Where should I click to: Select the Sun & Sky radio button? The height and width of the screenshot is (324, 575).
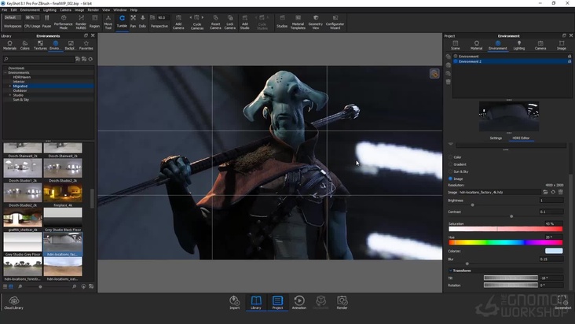[450, 171]
